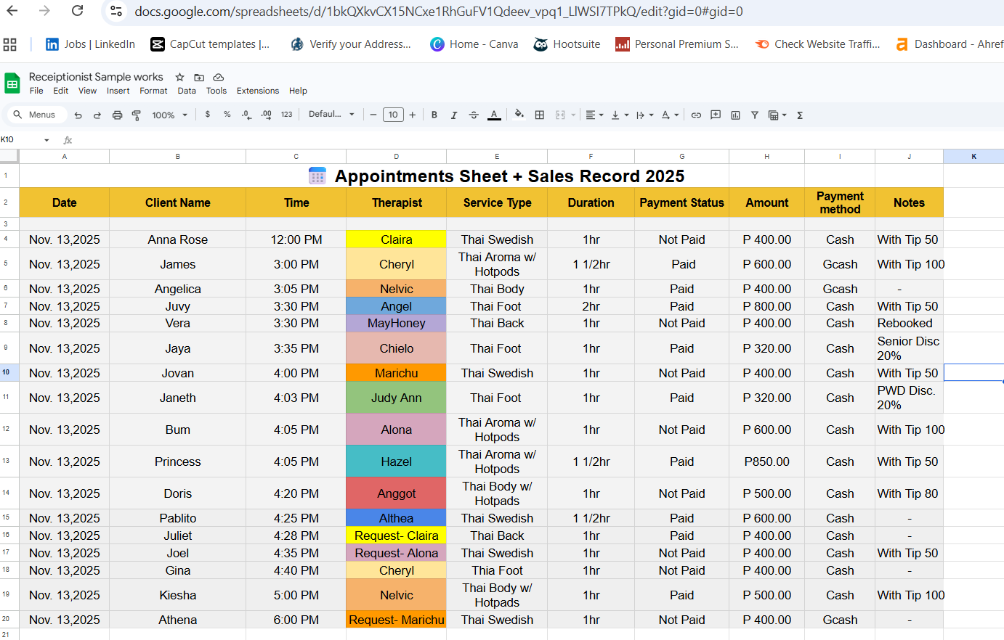Search the Menus box
Screen dimensions: 1004x640
[x=36, y=115]
